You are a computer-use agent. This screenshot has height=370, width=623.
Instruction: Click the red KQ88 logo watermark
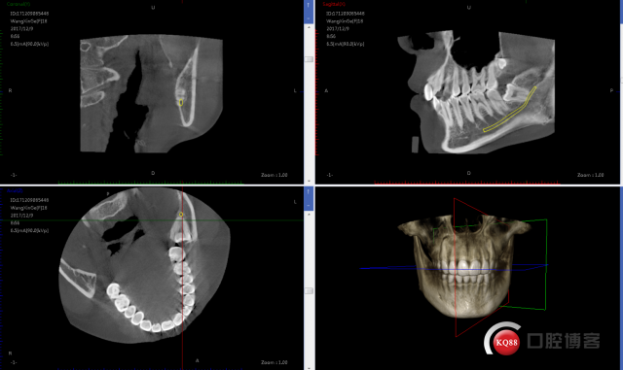(505, 341)
